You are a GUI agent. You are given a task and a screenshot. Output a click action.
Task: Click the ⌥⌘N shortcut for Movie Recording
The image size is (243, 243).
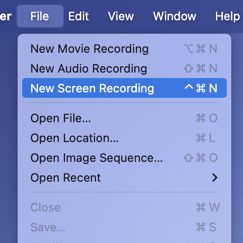[200, 49]
